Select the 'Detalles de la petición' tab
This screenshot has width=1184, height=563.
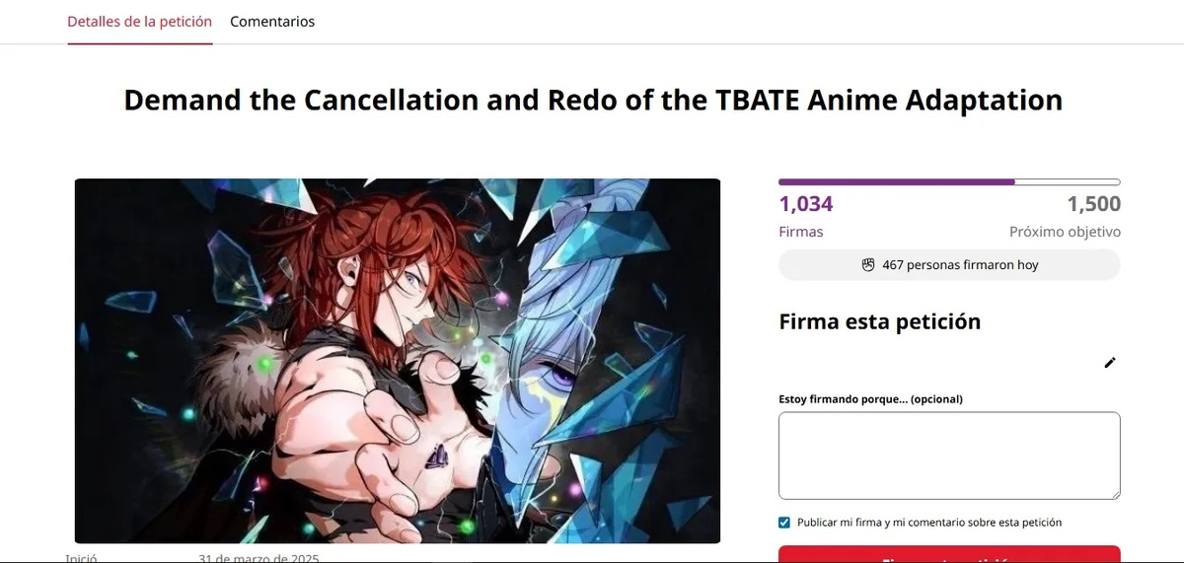[139, 22]
